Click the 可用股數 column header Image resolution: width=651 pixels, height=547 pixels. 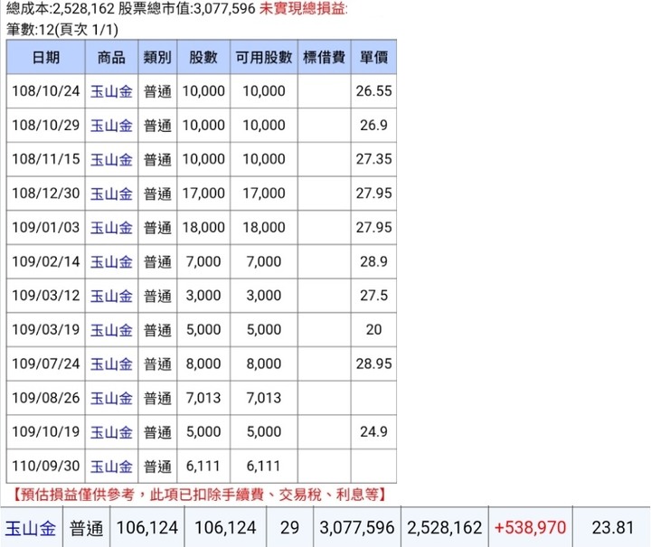pos(264,57)
